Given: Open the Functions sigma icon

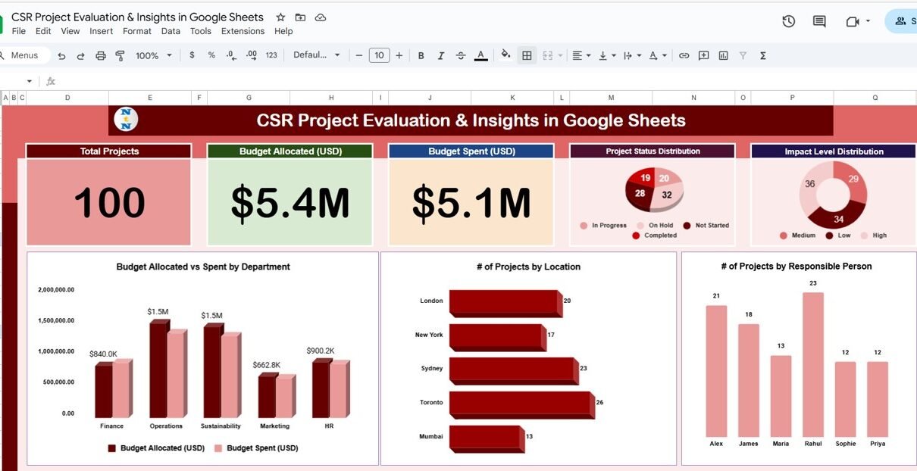Looking at the screenshot, I should (762, 55).
